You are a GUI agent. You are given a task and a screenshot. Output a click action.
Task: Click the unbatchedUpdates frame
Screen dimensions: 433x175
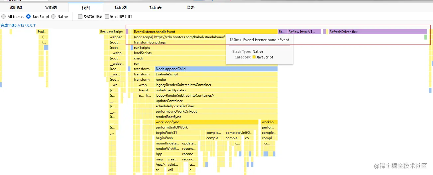click(x=216, y=90)
